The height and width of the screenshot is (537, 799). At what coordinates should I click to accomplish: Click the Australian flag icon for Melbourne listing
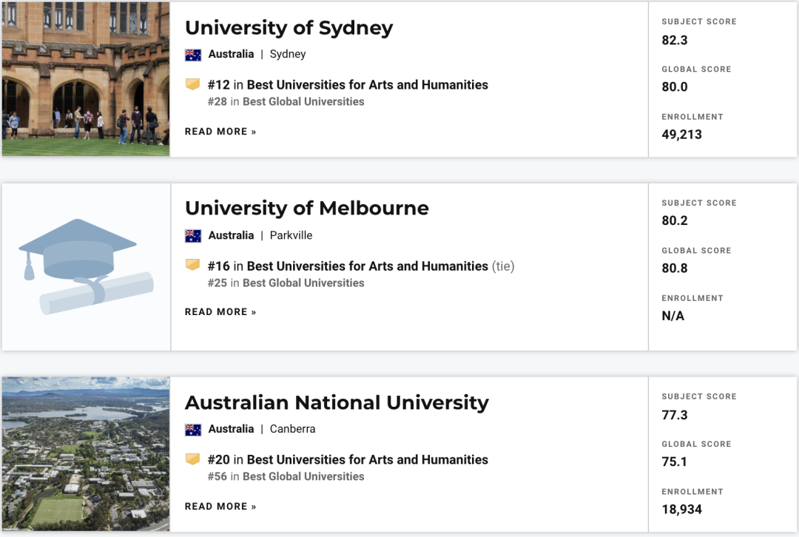pos(193,236)
